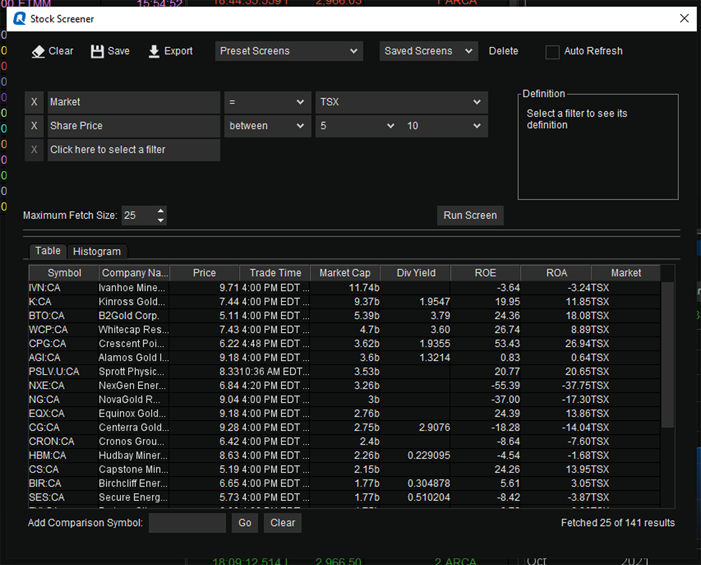The width and height of the screenshot is (701, 565).
Task: Sort by the Market Cap column header
Action: [x=345, y=273]
